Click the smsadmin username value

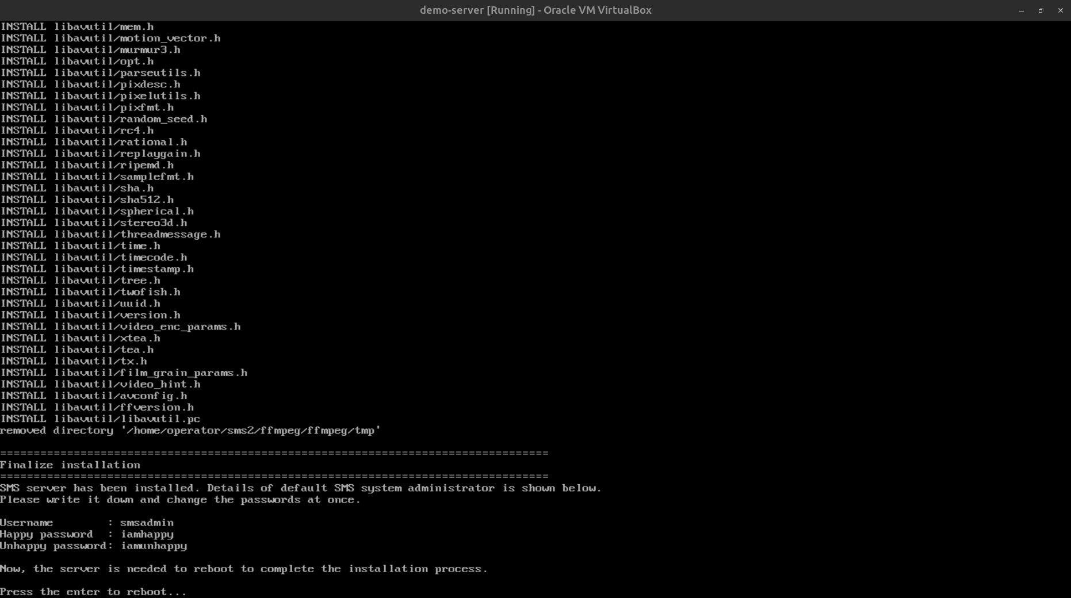147,523
